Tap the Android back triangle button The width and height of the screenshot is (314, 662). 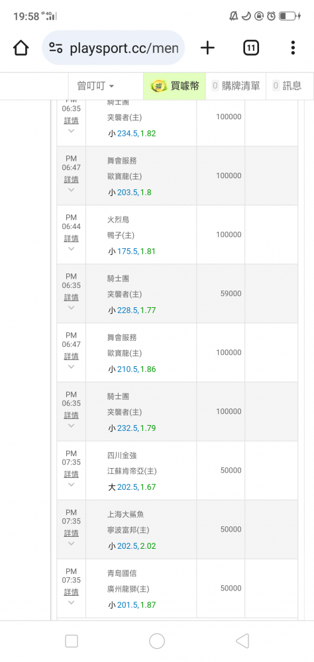pyautogui.click(x=242, y=641)
